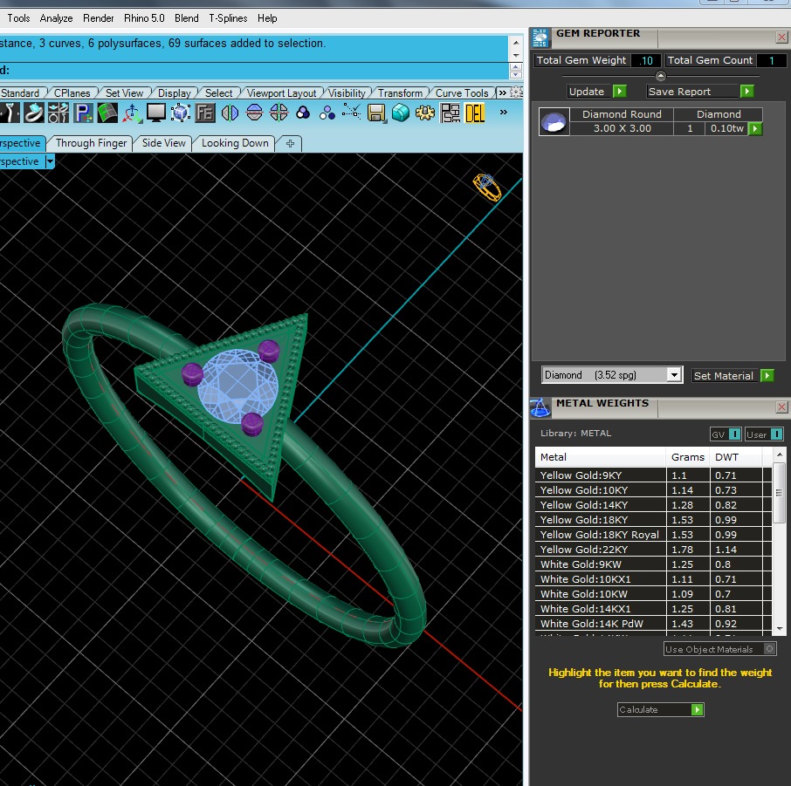Toggle the User library switch

[764, 434]
